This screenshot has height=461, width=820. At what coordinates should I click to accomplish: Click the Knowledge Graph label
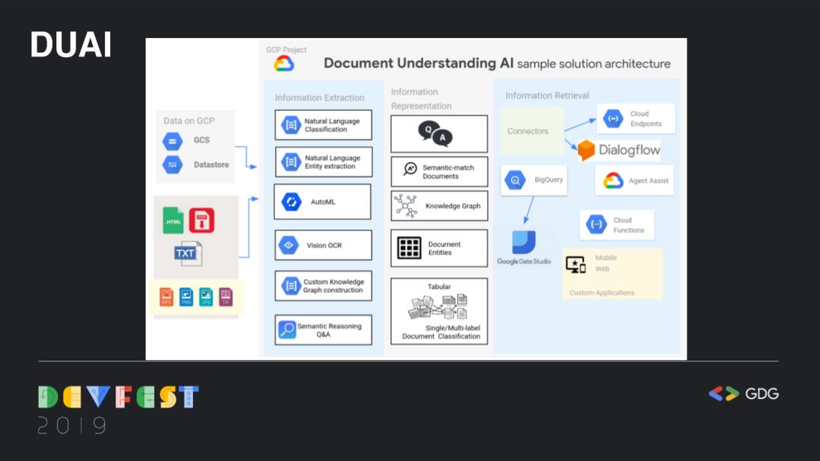[453, 206]
